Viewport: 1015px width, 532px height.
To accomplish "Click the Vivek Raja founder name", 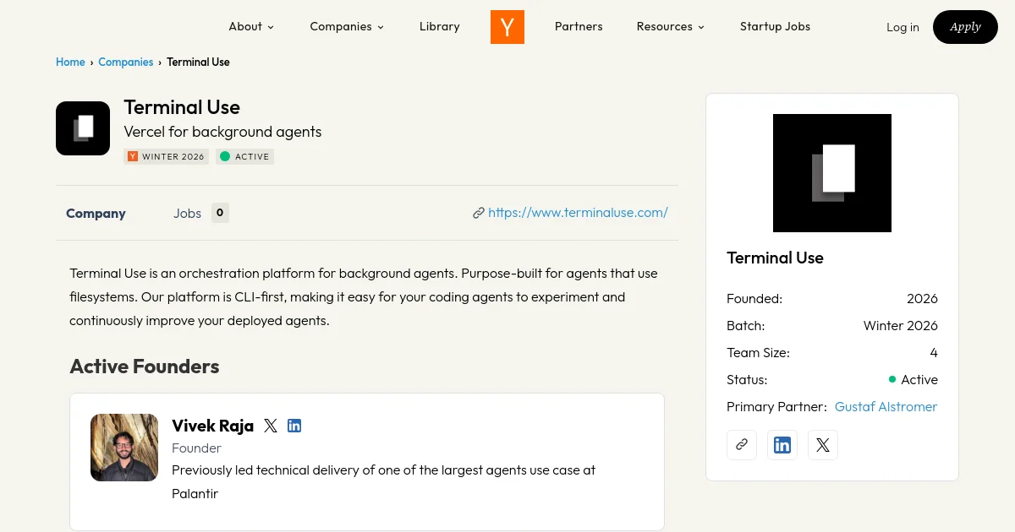I will [212, 426].
